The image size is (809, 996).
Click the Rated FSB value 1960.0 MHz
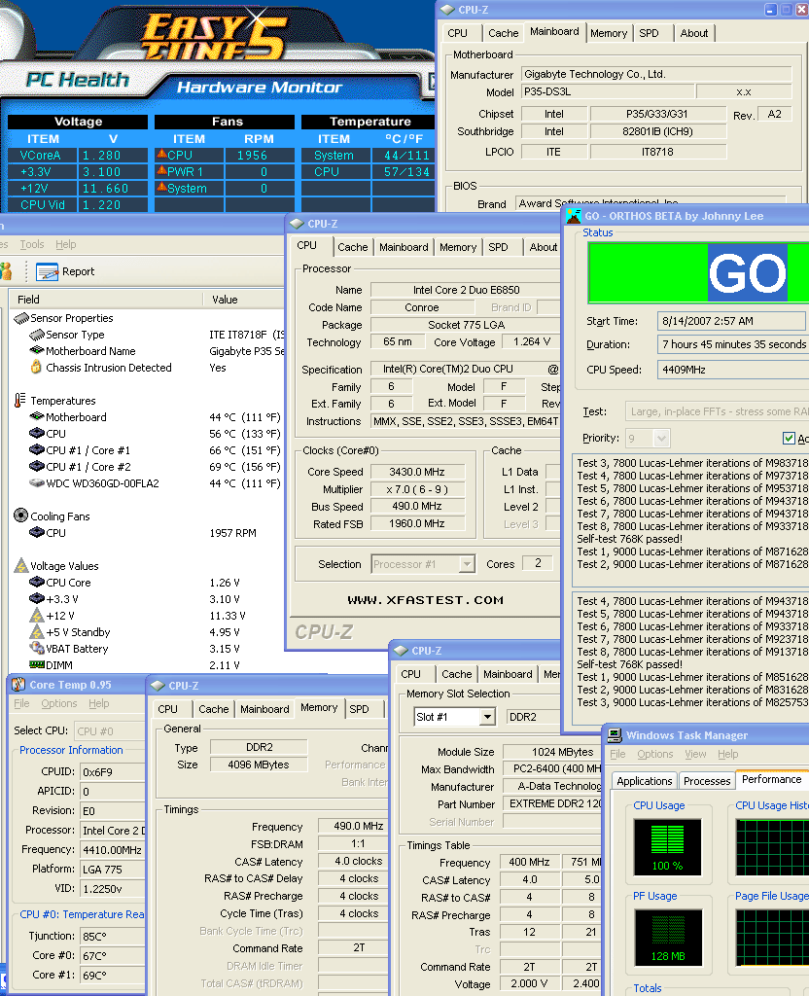(x=417, y=523)
